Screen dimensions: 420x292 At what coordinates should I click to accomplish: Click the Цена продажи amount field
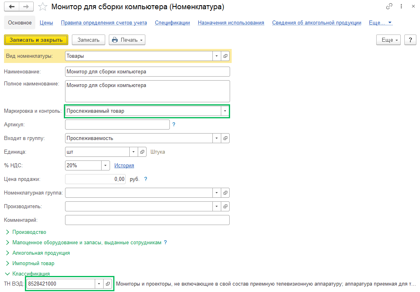point(95,179)
